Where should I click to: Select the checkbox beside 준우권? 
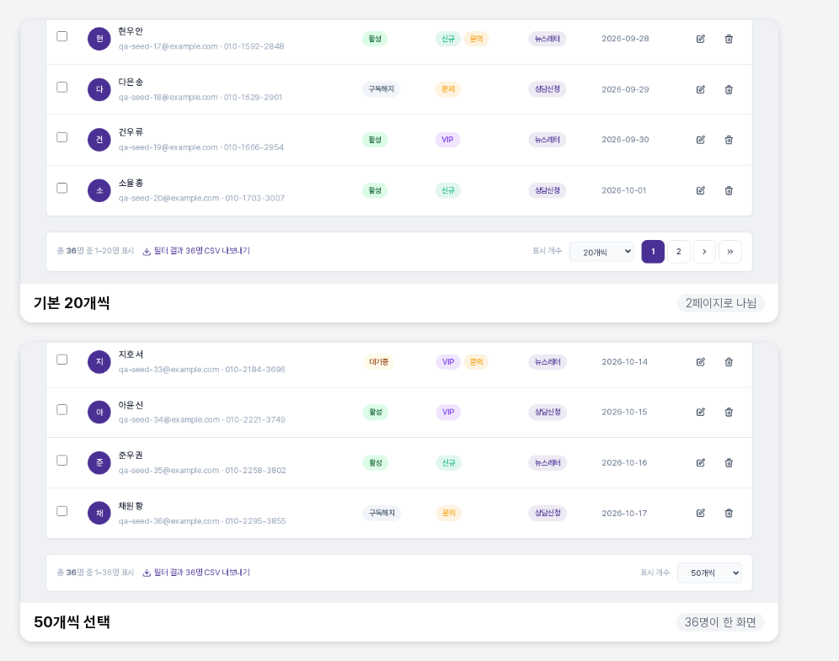[62, 461]
